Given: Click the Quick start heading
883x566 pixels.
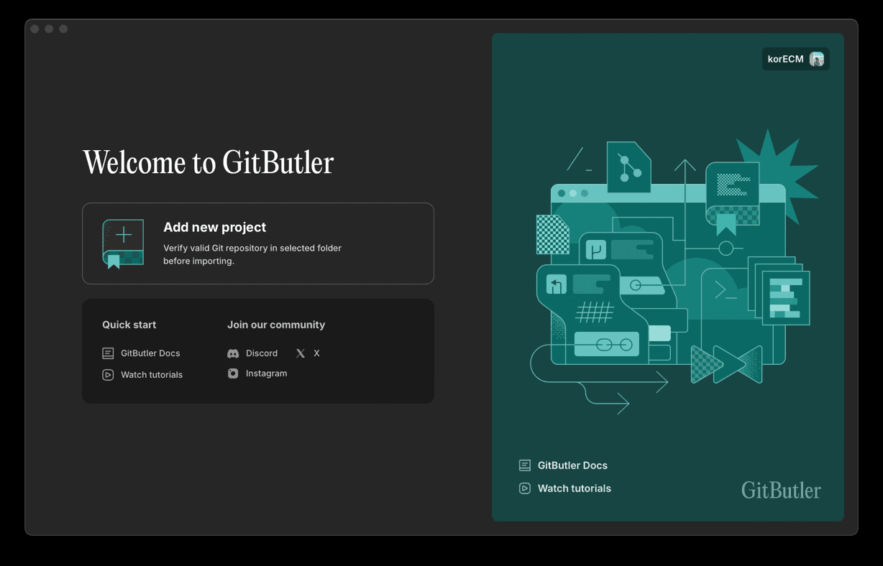Looking at the screenshot, I should (x=129, y=325).
